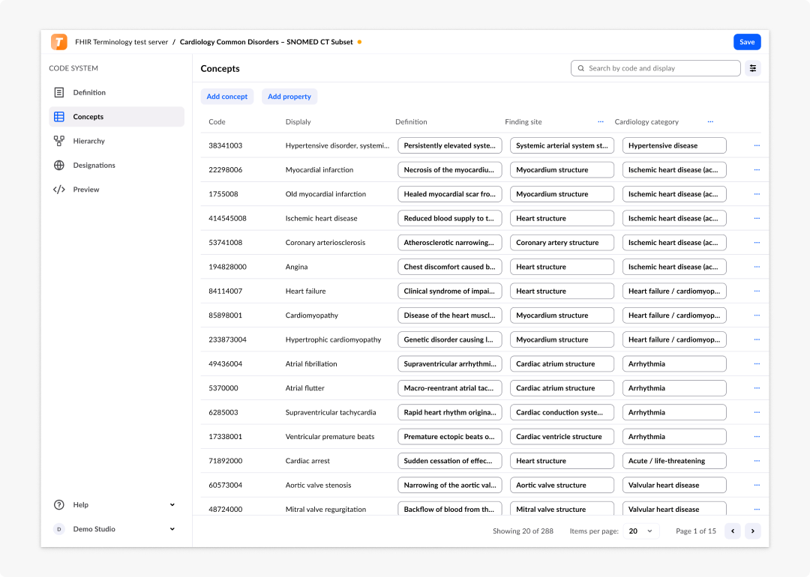Viewport: 810px width, 577px height.
Task: Expand the Help menu chevron
Action: (x=172, y=505)
